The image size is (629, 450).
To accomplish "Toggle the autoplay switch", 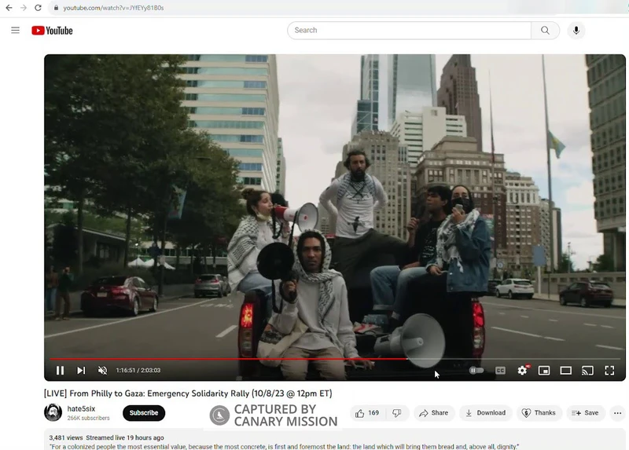I will pyautogui.click(x=476, y=371).
